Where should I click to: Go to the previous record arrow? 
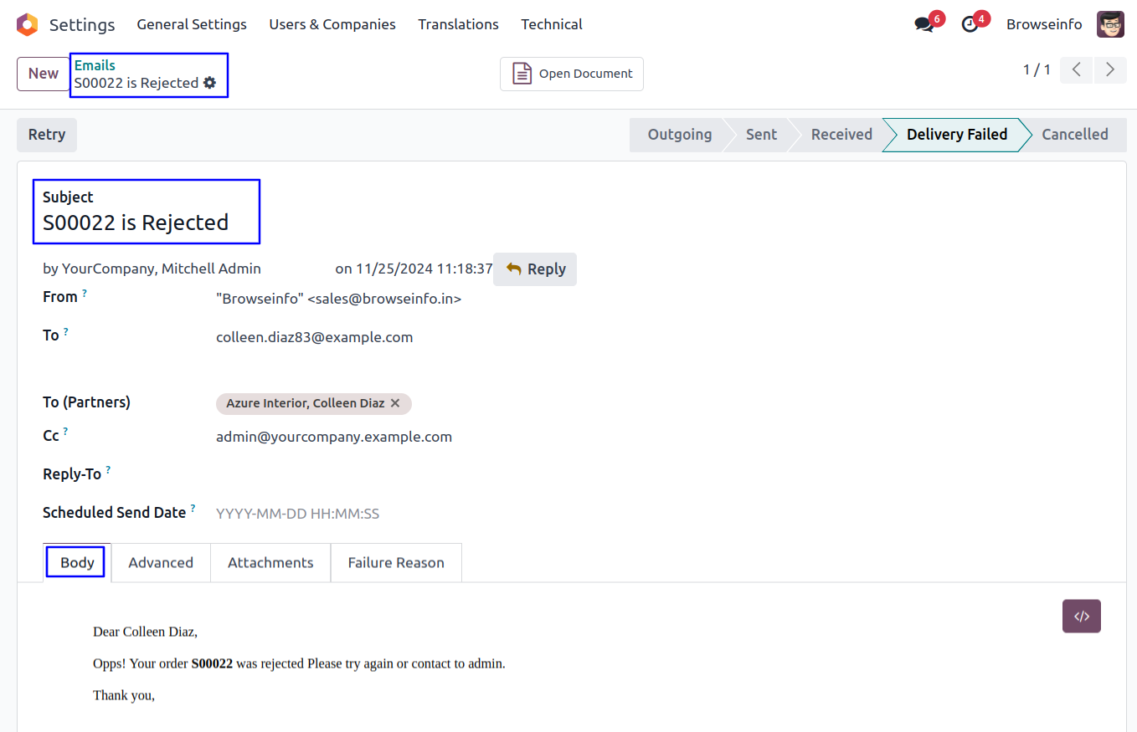click(x=1077, y=70)
